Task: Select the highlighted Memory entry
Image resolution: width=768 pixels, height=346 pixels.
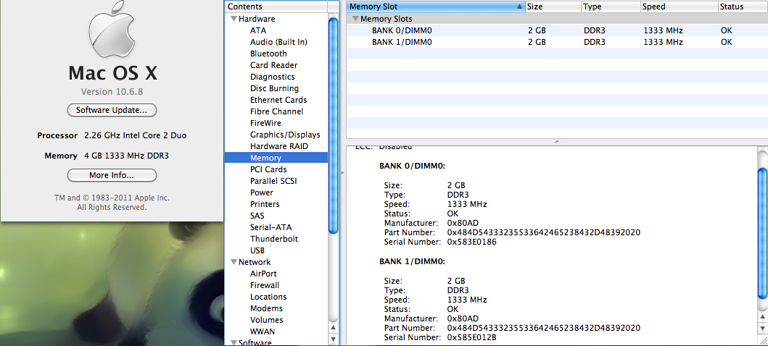Action: point(276,158)
